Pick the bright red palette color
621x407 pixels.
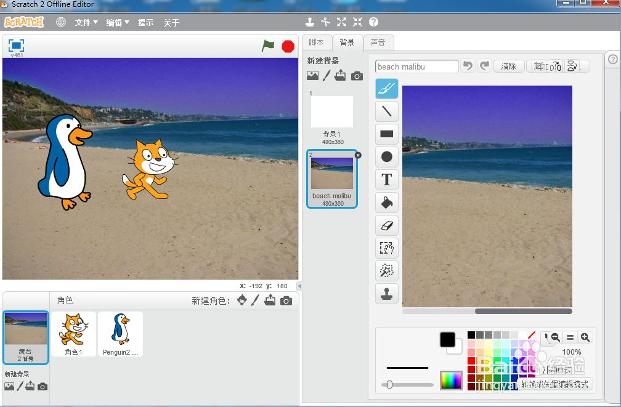click(x=471, y=361)
